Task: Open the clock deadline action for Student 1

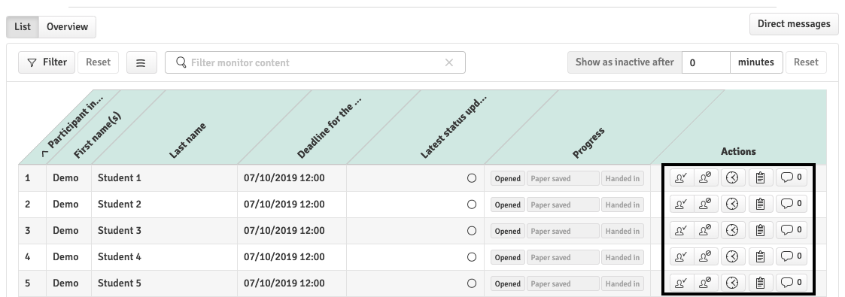Action: 732,177
